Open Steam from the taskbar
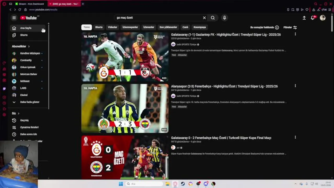 tap(183, 184)
